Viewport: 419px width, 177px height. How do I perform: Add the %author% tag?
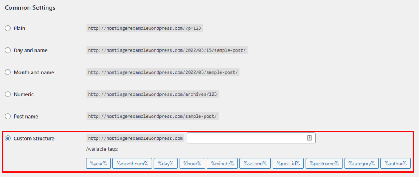396,164
